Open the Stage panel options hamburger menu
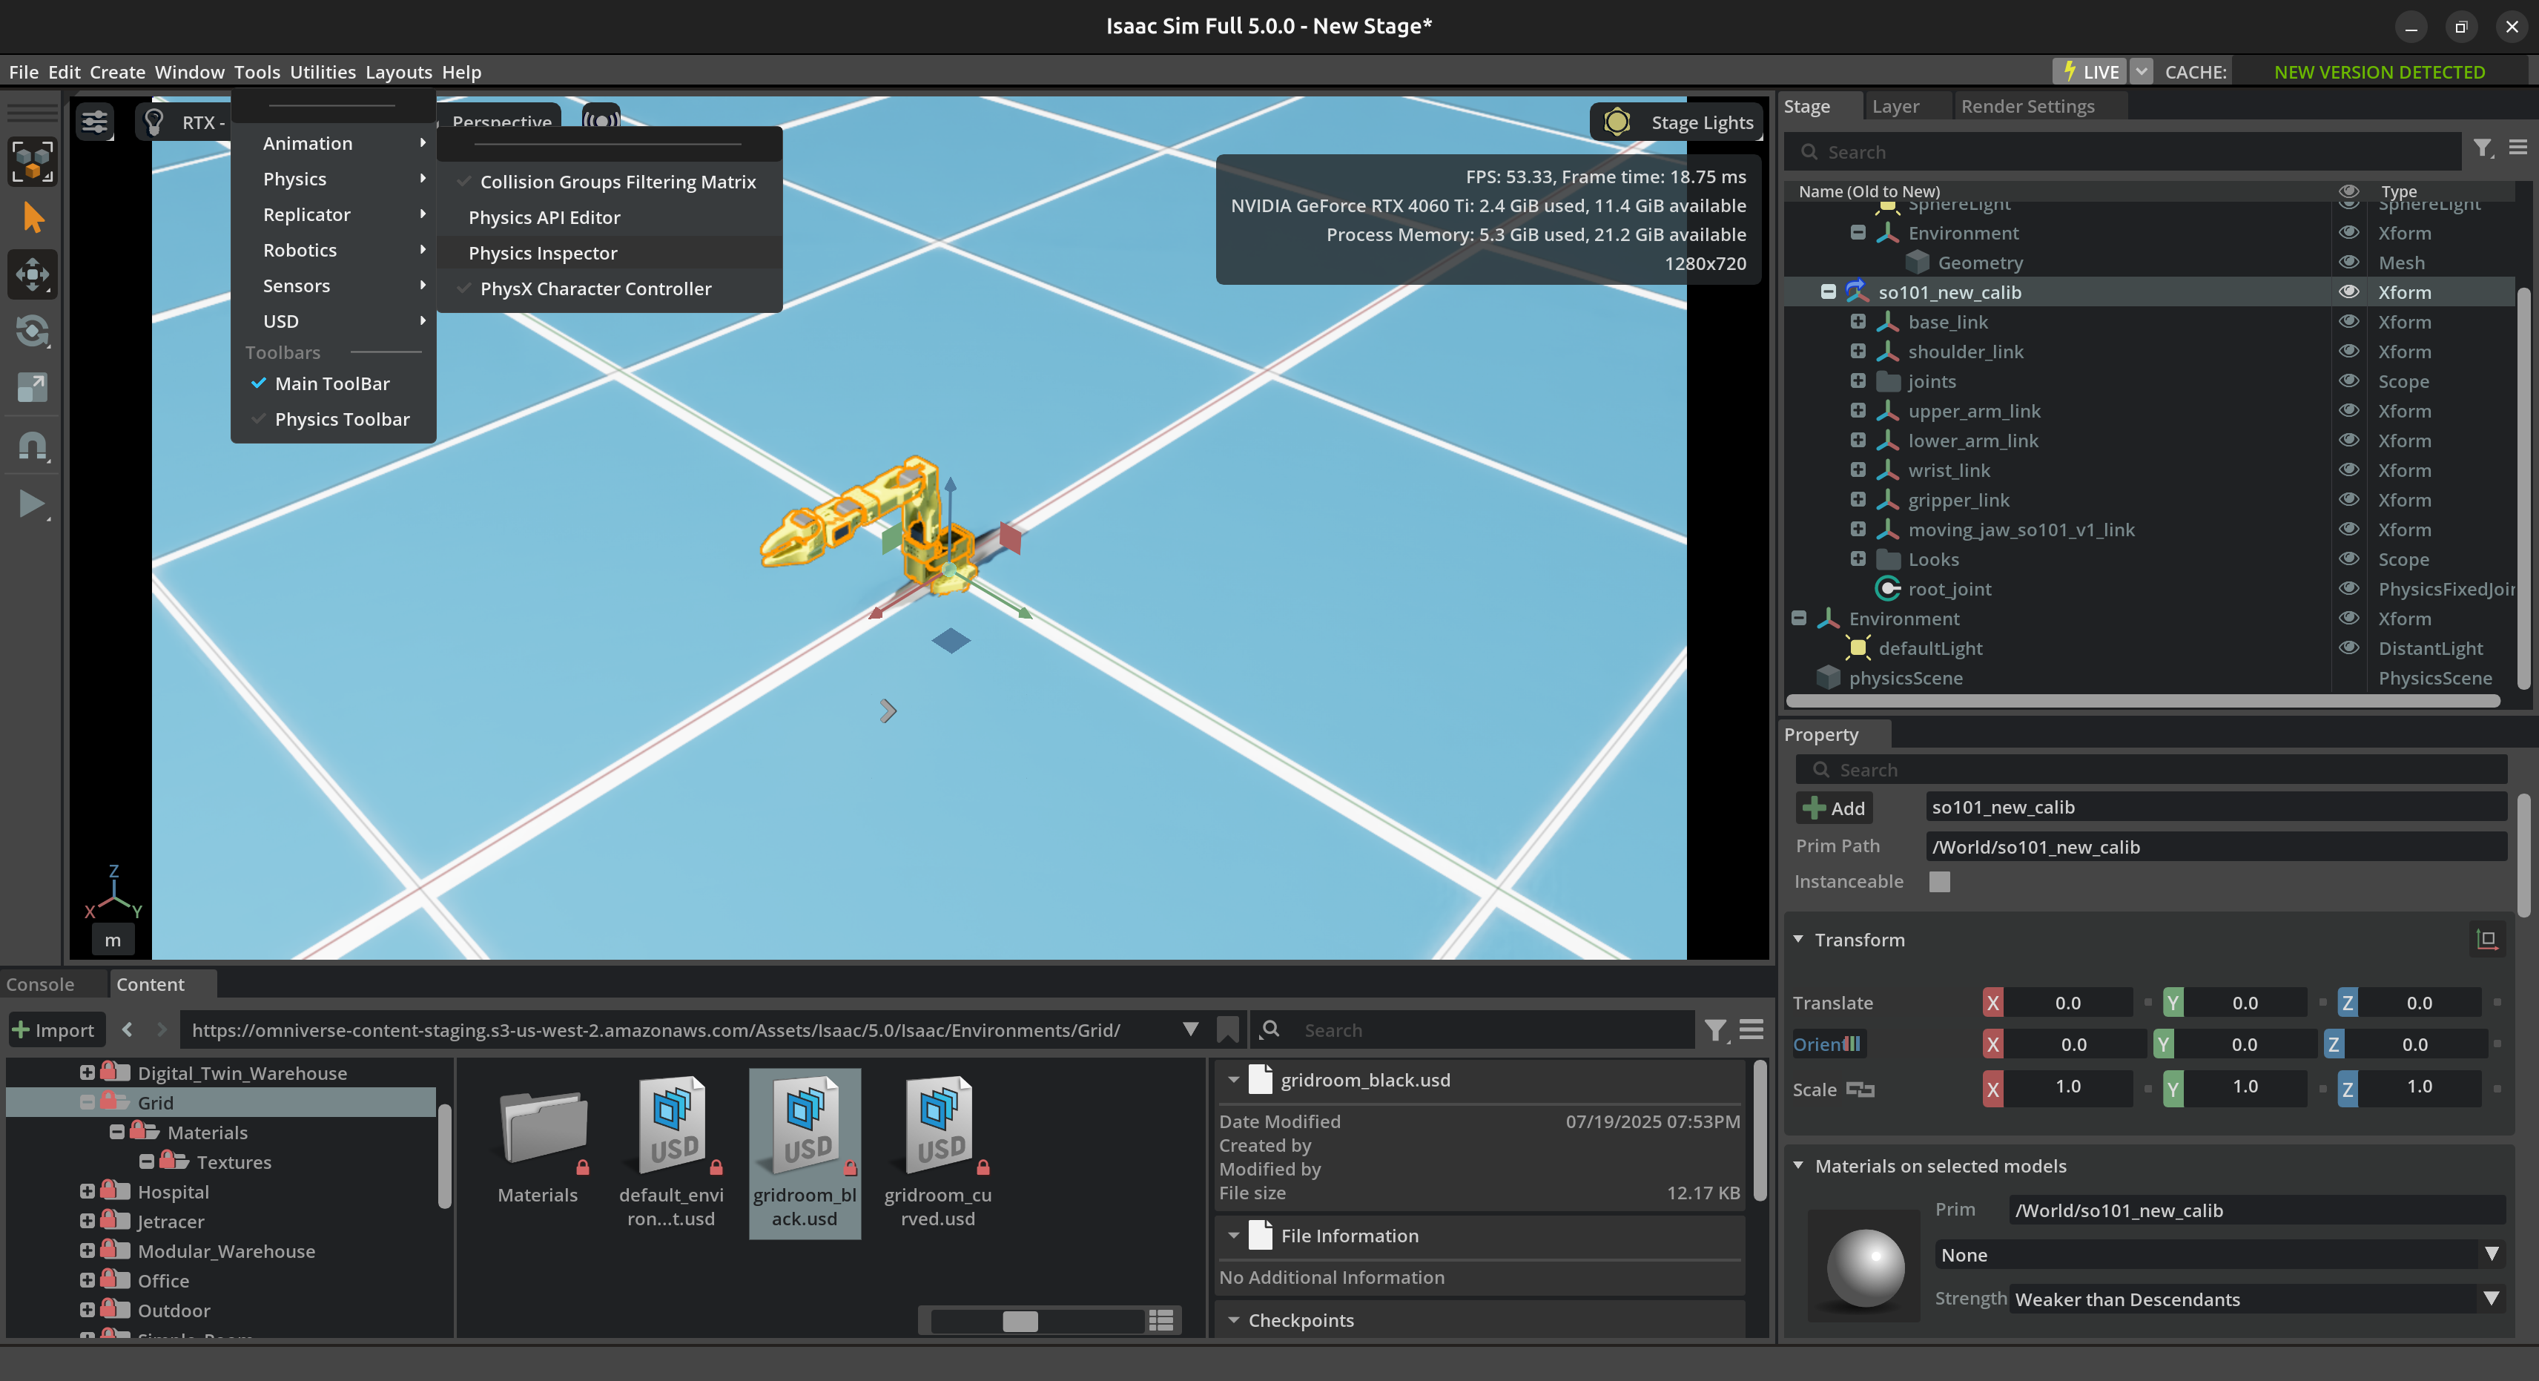Screen dimensions: 2539x1381 point(2518,148)
